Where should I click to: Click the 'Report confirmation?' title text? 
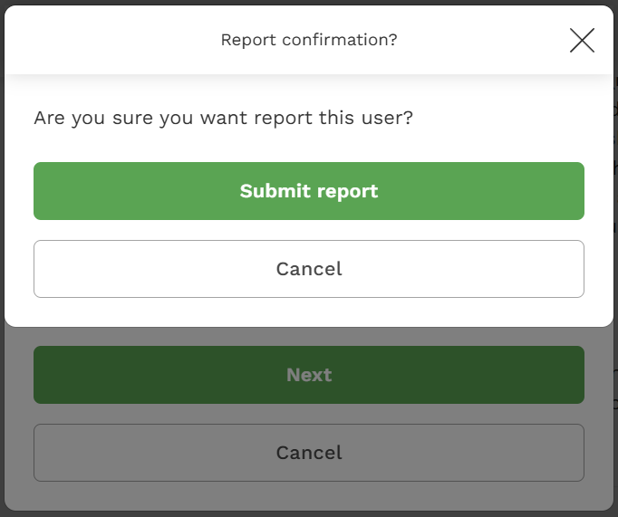[x=309, y=40]
